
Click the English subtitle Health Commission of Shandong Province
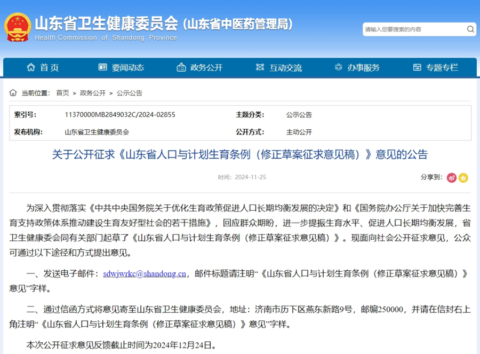pyautogui.click(x=106, y=38)
